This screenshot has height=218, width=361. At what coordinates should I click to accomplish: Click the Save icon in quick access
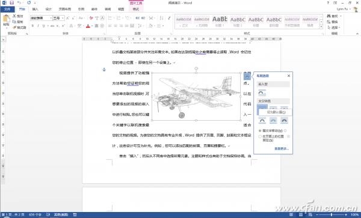point(12,3)
